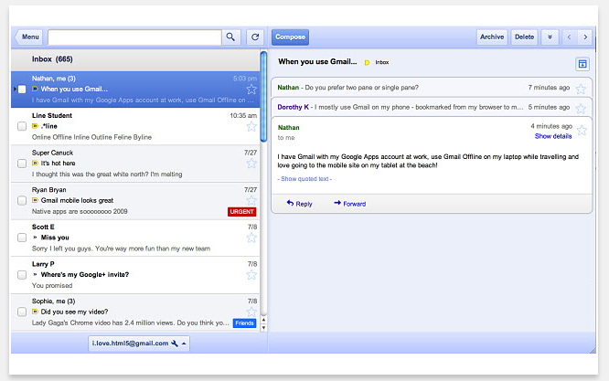Star the Super Canuck message
This screenshot has height=381, width=609.
point(251,164)
